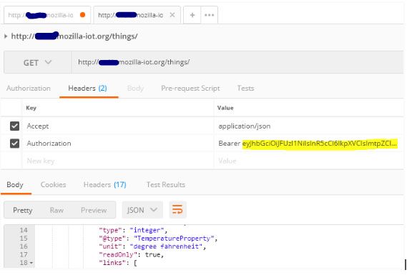Open a new request tab with plus icon
The width and height of the screenshot is (407, 275).
point(192,15)
